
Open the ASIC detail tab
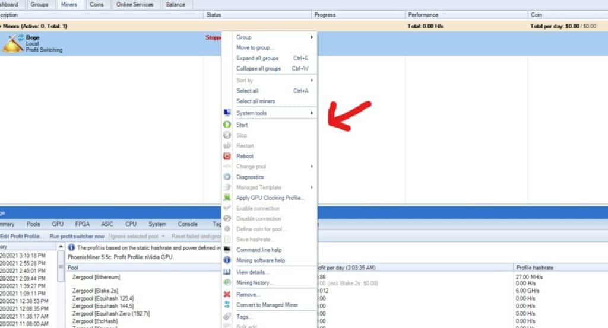coord(107,224)
